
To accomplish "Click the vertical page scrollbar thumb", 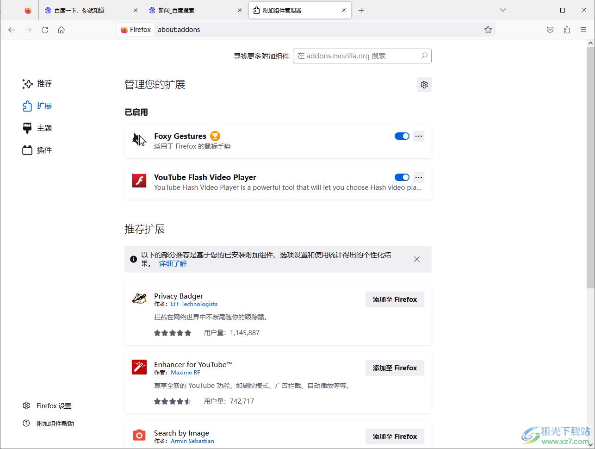I will (x=590, y=168).
